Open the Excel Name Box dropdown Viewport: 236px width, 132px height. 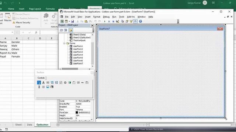coord(12,32)
